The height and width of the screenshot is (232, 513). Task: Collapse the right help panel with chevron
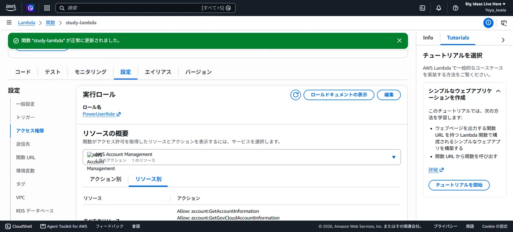503,40
